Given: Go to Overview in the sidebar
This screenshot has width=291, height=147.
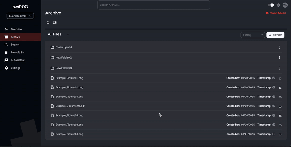Looking at the screenshot, I should click(16, 29).
